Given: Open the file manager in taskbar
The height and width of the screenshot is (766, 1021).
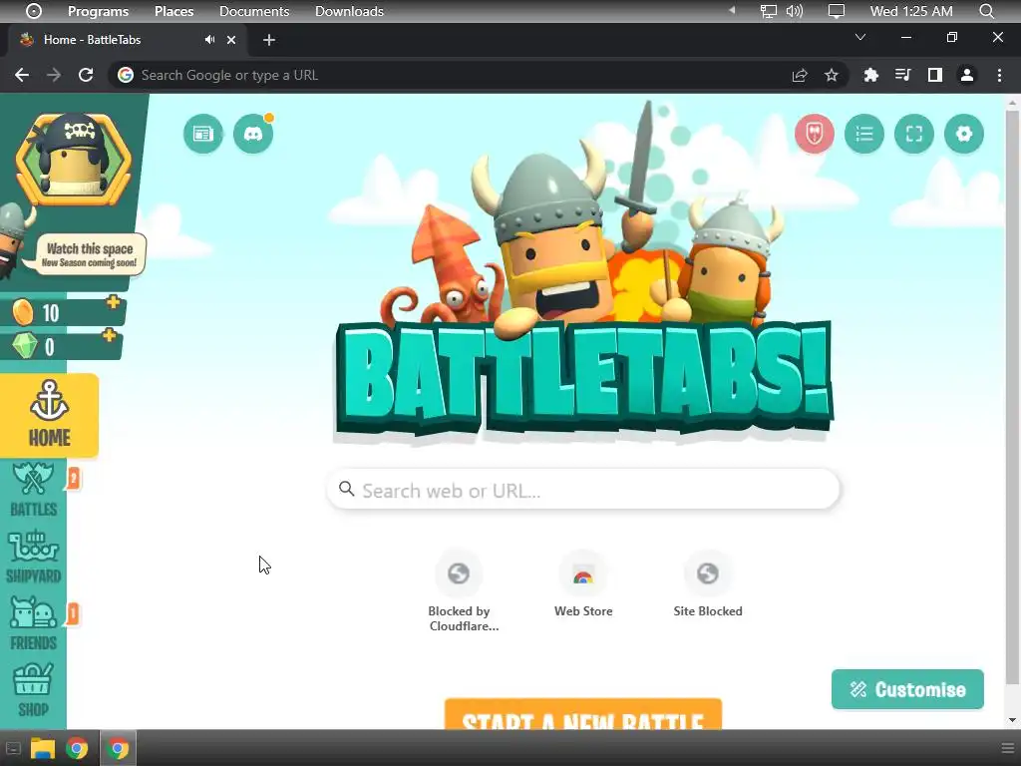Looking at the screenshot, I should (x=43, y=748).
